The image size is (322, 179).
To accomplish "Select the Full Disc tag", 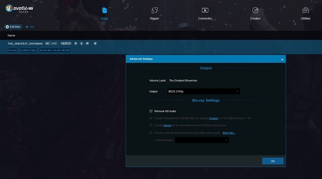I will pos(12,50).
